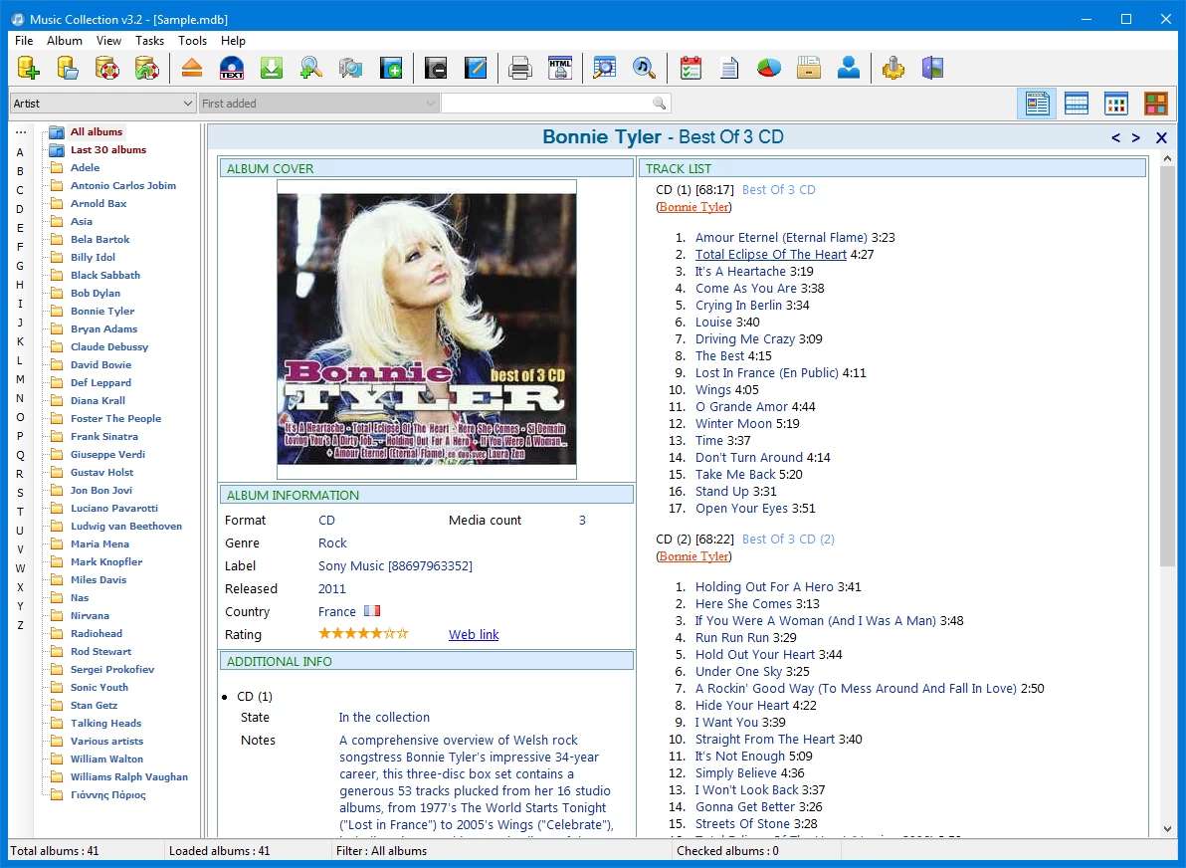This screenshot has height=868, width=1186.
Task: Click the CD-TEXT disc icon
Action: click(232, 68)
